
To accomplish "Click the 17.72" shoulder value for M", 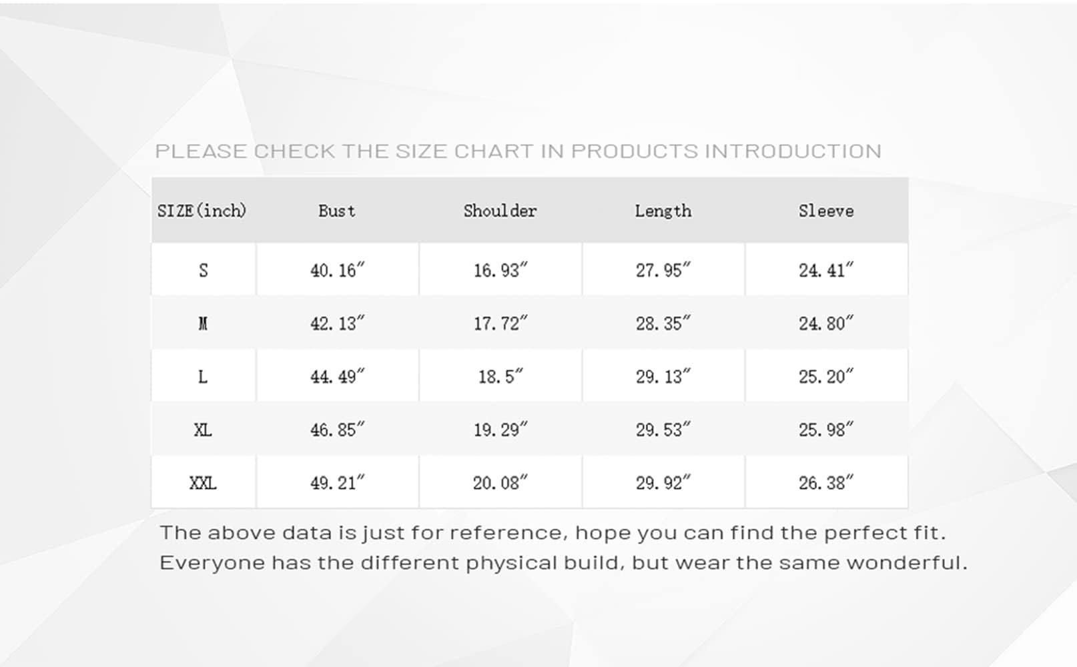I will coord(500,323).
